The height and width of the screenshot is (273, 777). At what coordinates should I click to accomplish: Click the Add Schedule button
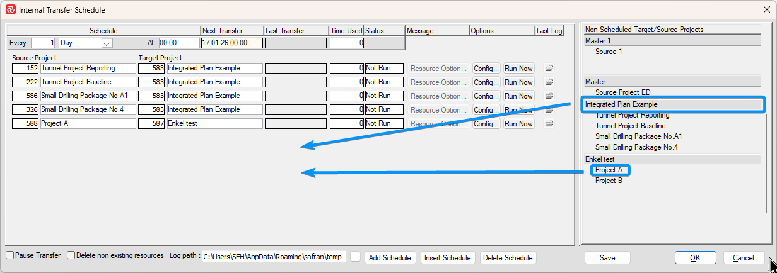390,257
